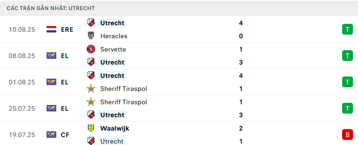The width and height of the screenshot is (358, 145).
Task: Click the EL competition icon on 08.08.25
Action: click(52, 56)
